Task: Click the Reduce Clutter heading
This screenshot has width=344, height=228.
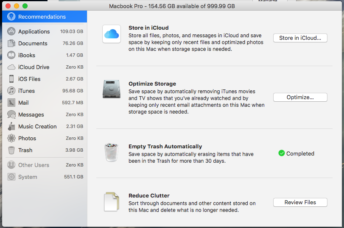Action: (x=149, y=195)
